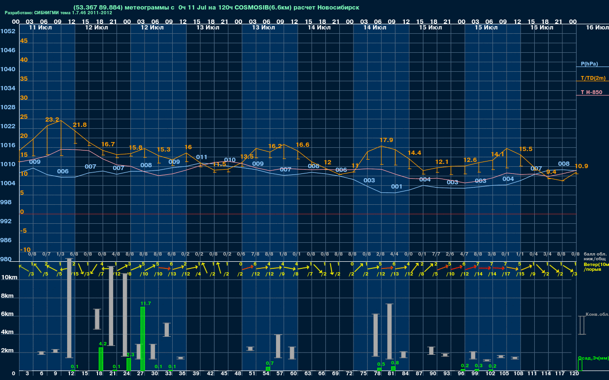Viewport: 609px width, 380px height.
Task: Click the 0.8 precipitation value
Action: (x=395, y=362)
